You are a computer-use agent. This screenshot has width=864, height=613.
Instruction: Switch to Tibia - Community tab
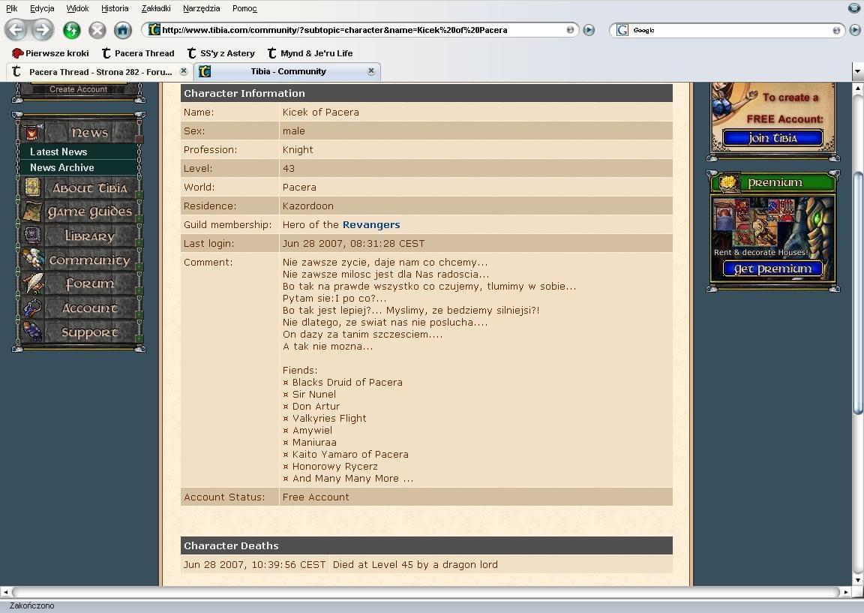(287, 72)
